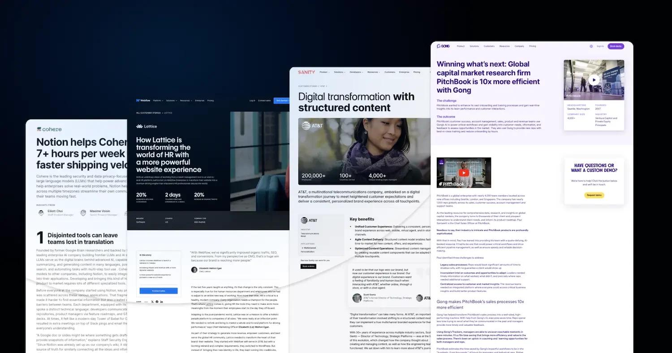The height and width of the screenshot is (353, 672).
Task: Open the Sign in link on Gong
Action: [600, 46]
